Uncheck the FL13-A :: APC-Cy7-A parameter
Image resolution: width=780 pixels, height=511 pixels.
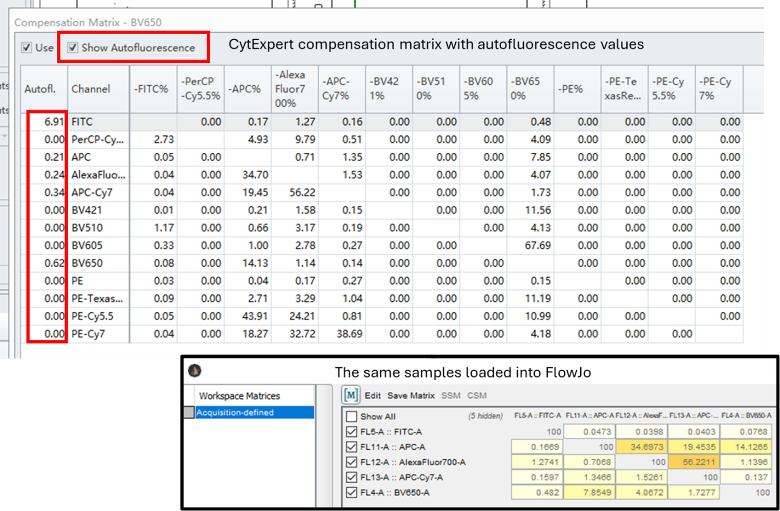coord(351,477)
